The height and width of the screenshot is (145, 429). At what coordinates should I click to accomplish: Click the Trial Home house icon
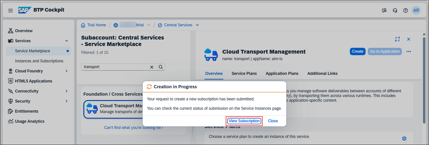[83, 25]
